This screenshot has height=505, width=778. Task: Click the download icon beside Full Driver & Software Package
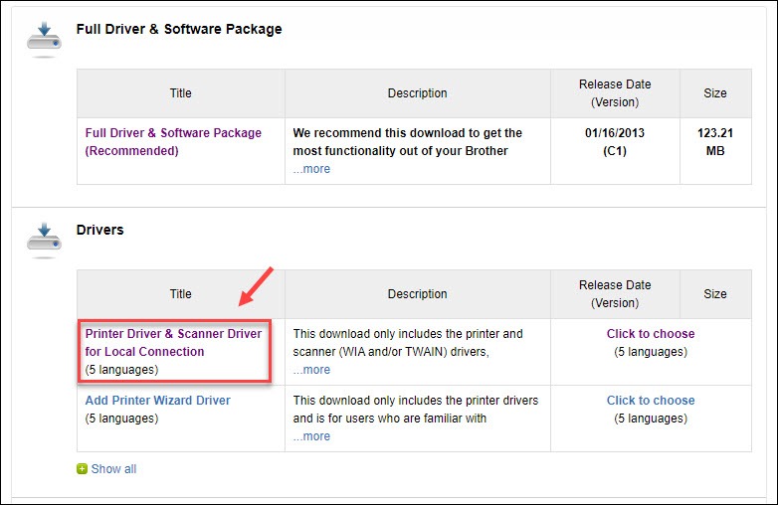coord(44,38)
